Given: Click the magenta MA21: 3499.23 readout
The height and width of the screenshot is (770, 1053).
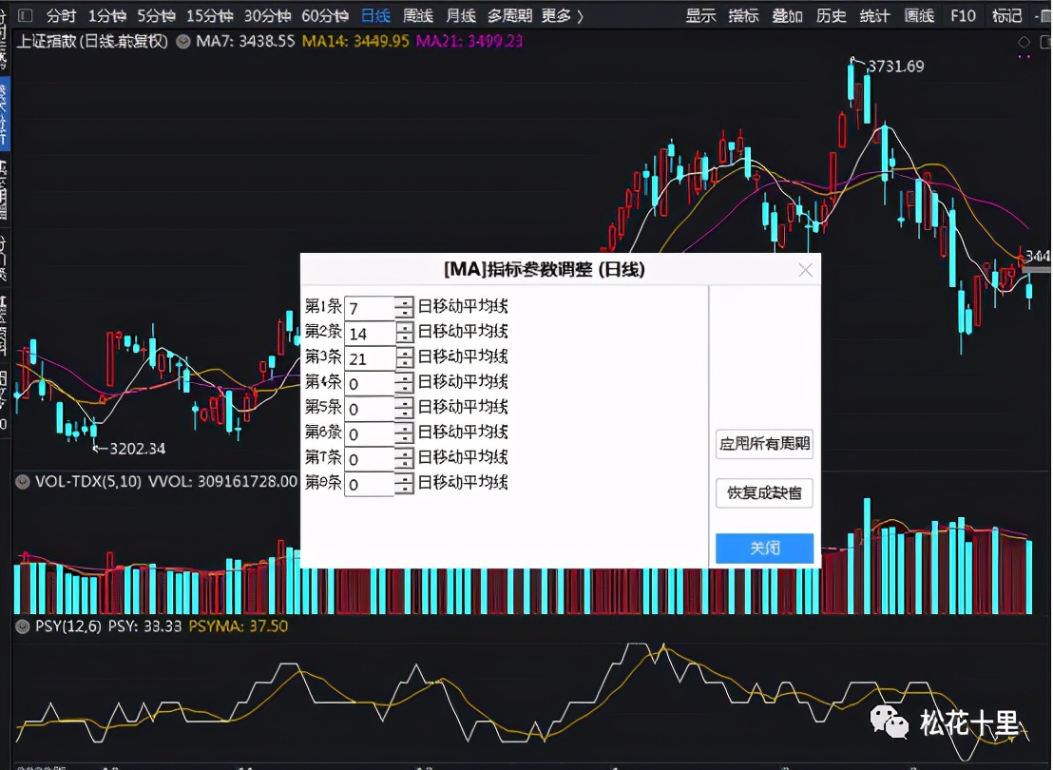Looking at the screenshot, I should [x=469, y=42].
